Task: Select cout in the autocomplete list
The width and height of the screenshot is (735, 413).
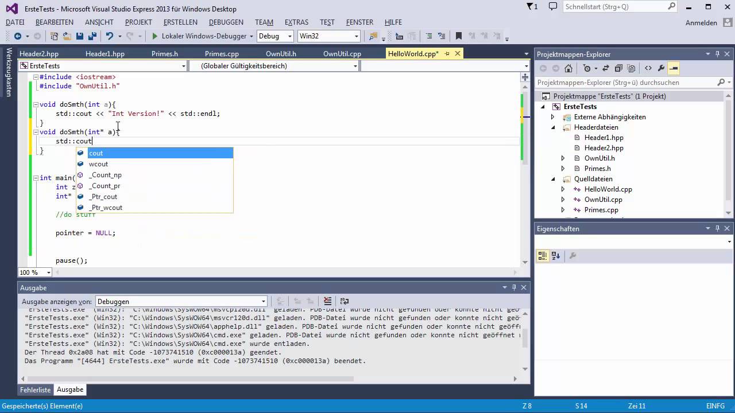Action: 155,153
